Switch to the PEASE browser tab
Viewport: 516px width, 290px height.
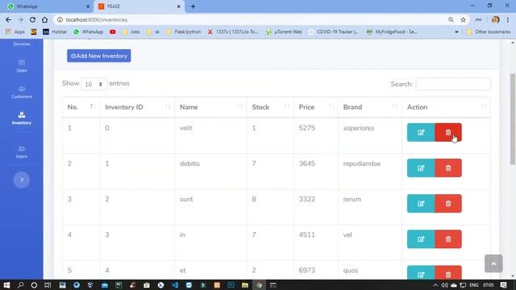click(x=139, y=6)
